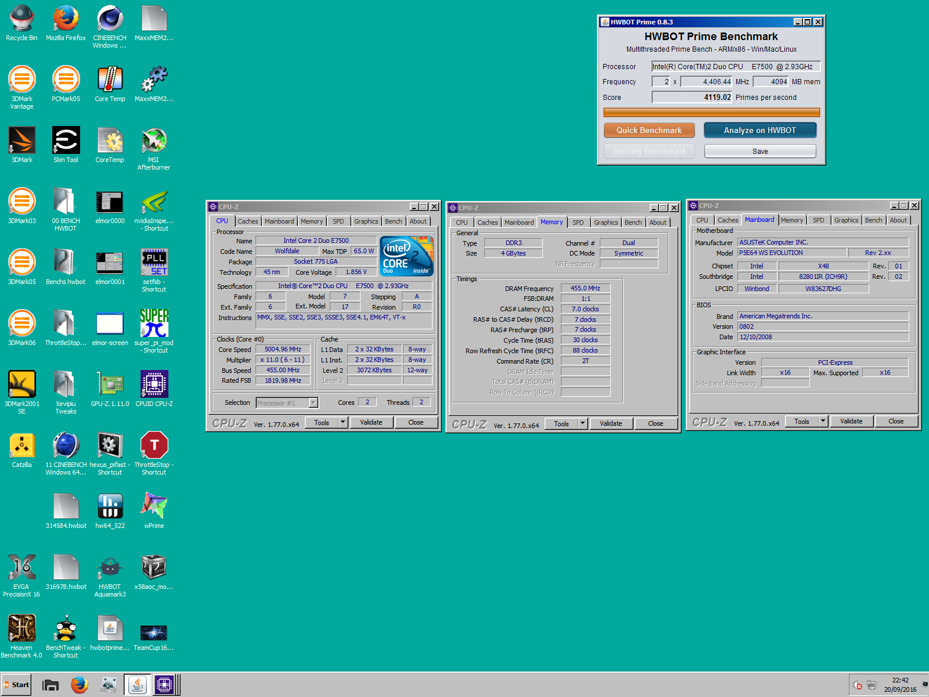Viewport: 929px width, 697px height.
Task: Open CPU tab in CPU-Z Mainboard window
Action: tap(702, 220)
